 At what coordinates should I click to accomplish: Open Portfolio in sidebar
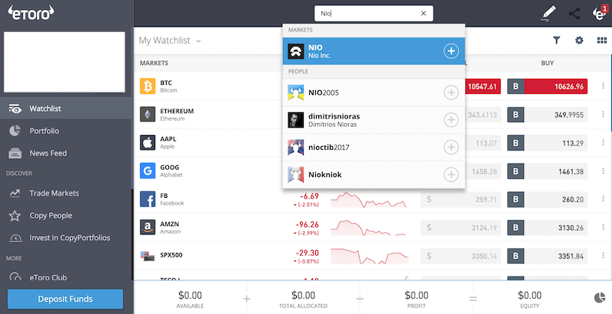[x=67, y=131]
